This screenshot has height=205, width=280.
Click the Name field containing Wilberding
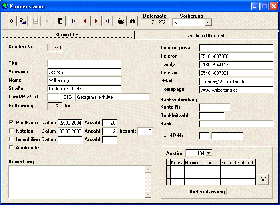(85, 80)
